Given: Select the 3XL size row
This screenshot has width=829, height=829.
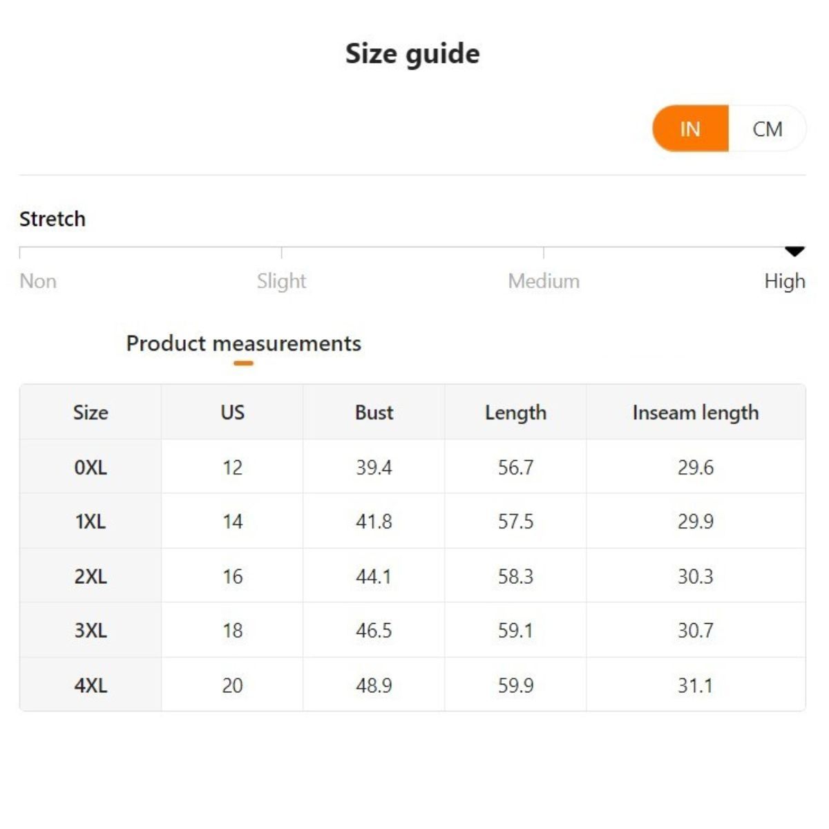Looking at the screenshot, I should (90, 630).
